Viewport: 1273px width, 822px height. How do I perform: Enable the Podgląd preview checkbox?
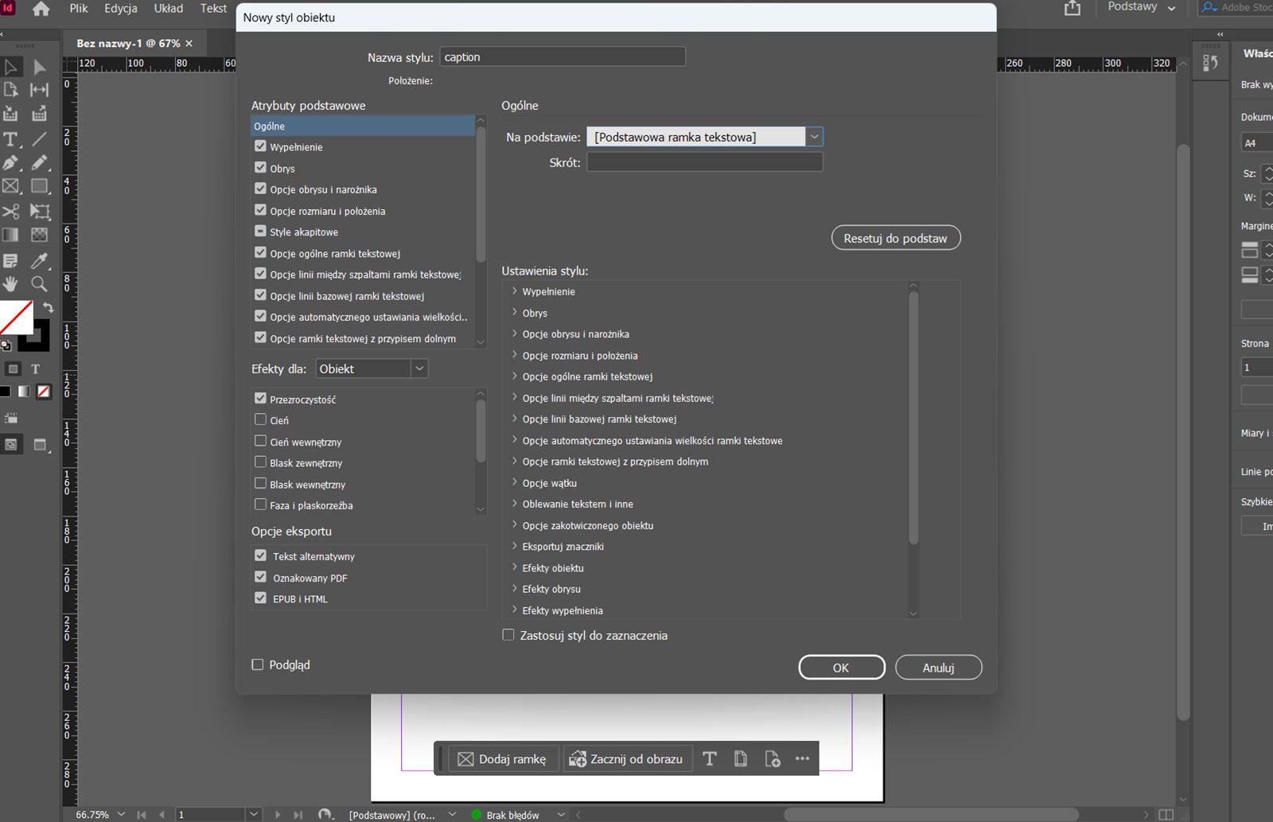257,664
